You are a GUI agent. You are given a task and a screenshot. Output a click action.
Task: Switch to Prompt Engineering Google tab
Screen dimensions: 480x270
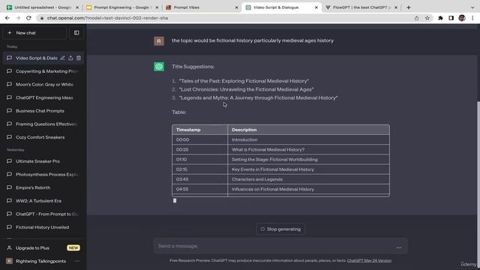(122, 7)
